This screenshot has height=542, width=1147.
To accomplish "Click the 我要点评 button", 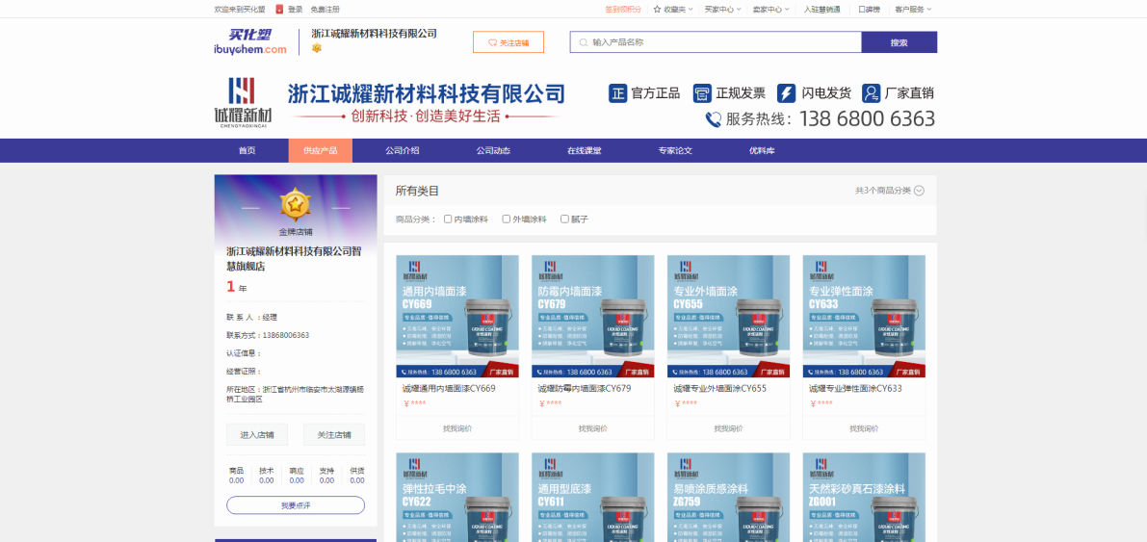I will (x=296, y=505).
